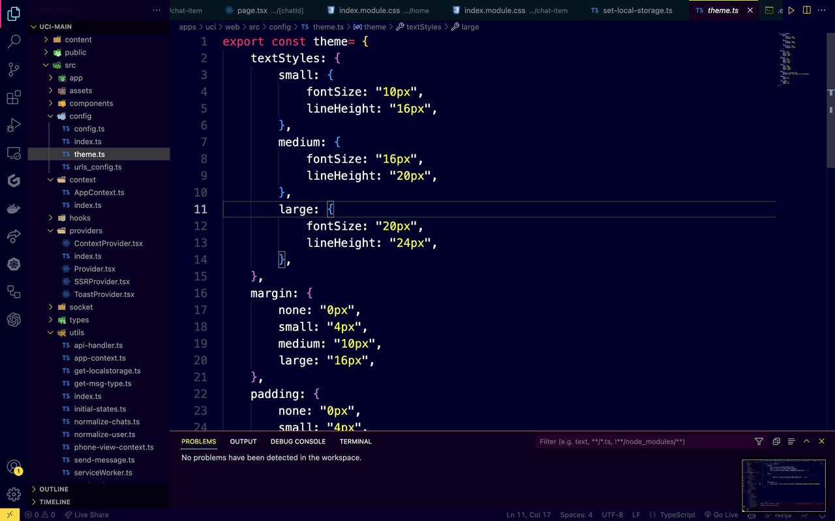Open the editor More Actions ellipsis
Image resolution: width=835 pixels, height=521 pixels.
click(823, 10)
